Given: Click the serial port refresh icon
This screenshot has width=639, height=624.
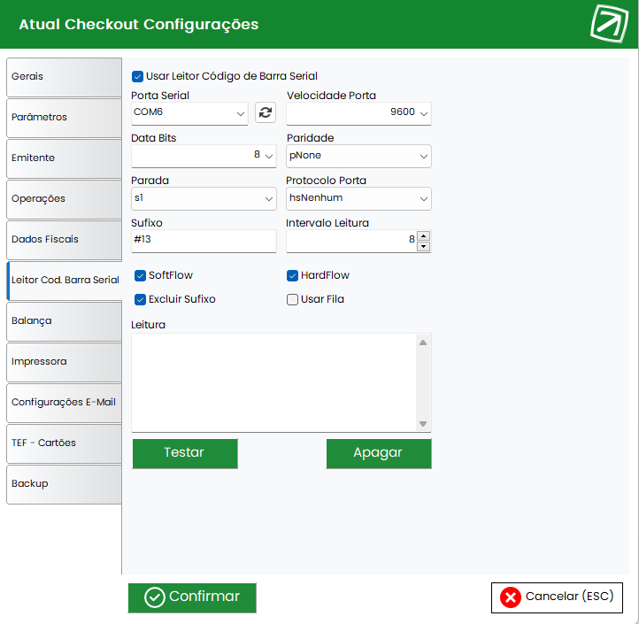Looking at the screenshot, I should [266, 112].
